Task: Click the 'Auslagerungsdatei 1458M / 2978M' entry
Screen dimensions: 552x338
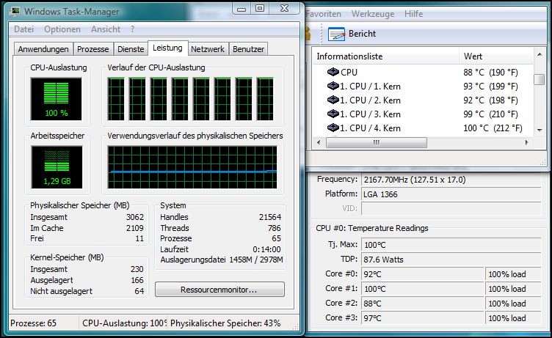Action: tap(222, 260)
